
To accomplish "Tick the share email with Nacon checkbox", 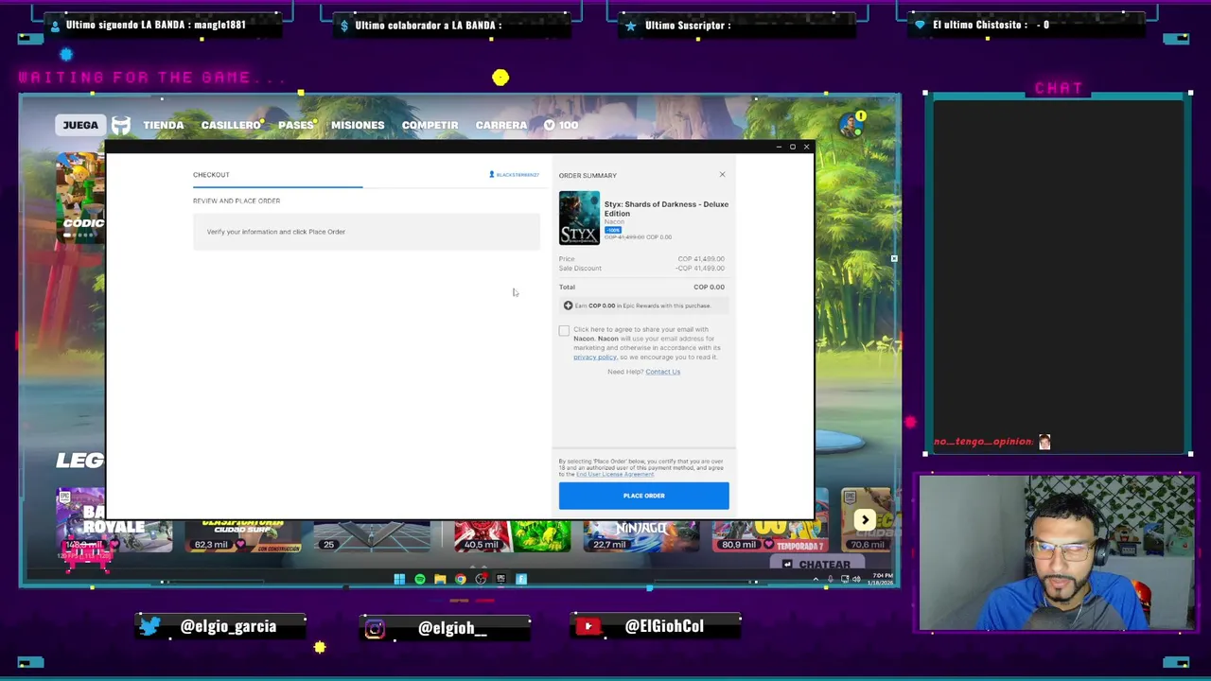I will (564, 330).
